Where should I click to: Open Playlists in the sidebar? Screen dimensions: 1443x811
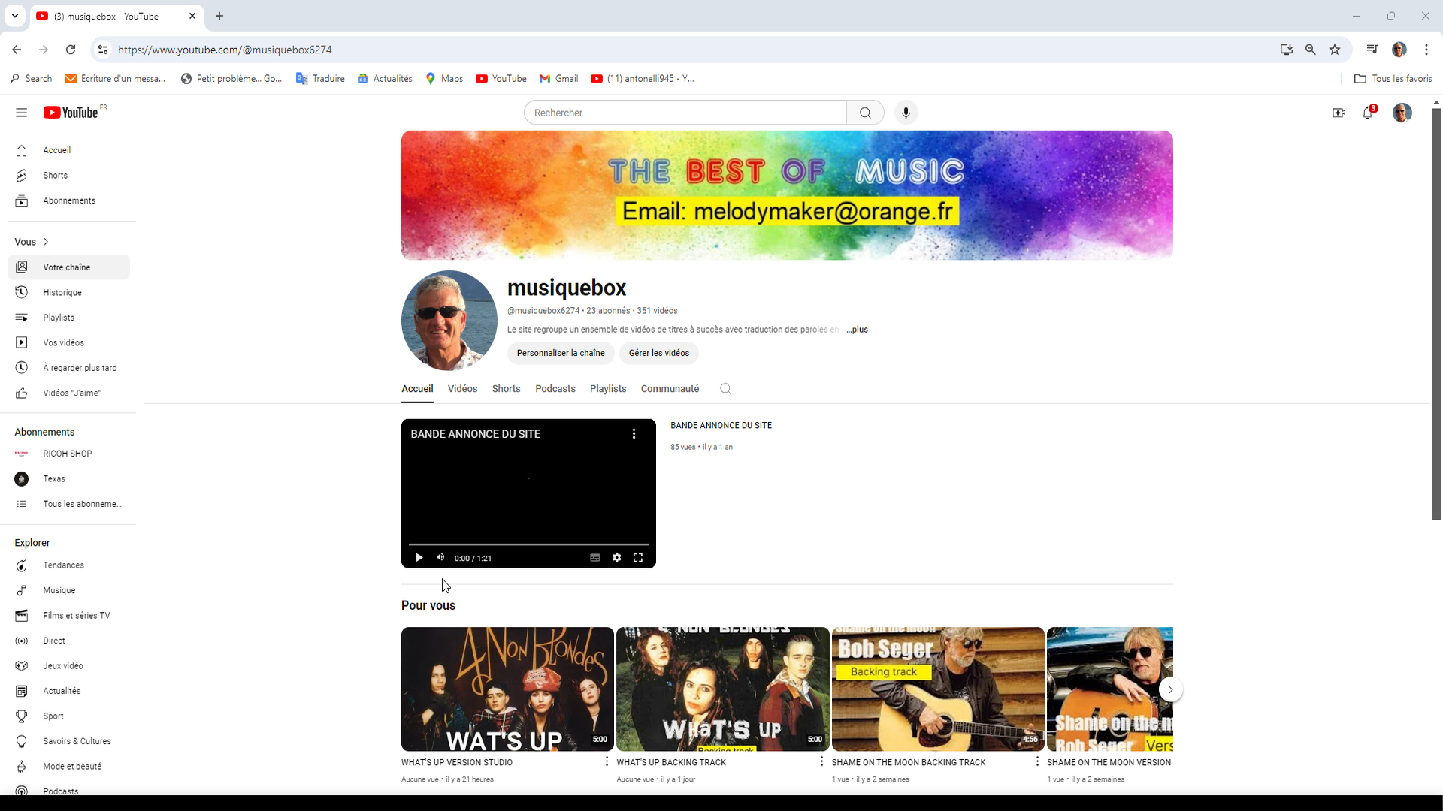(x=68, y=318)
